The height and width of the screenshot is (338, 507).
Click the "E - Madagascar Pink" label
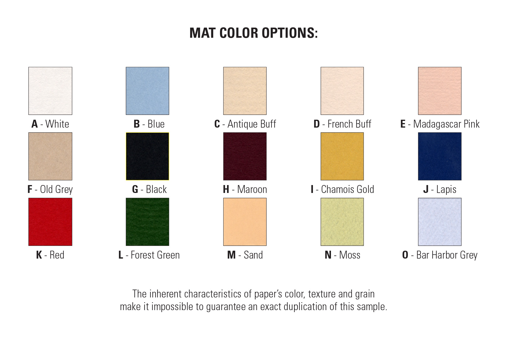point(440,124)
